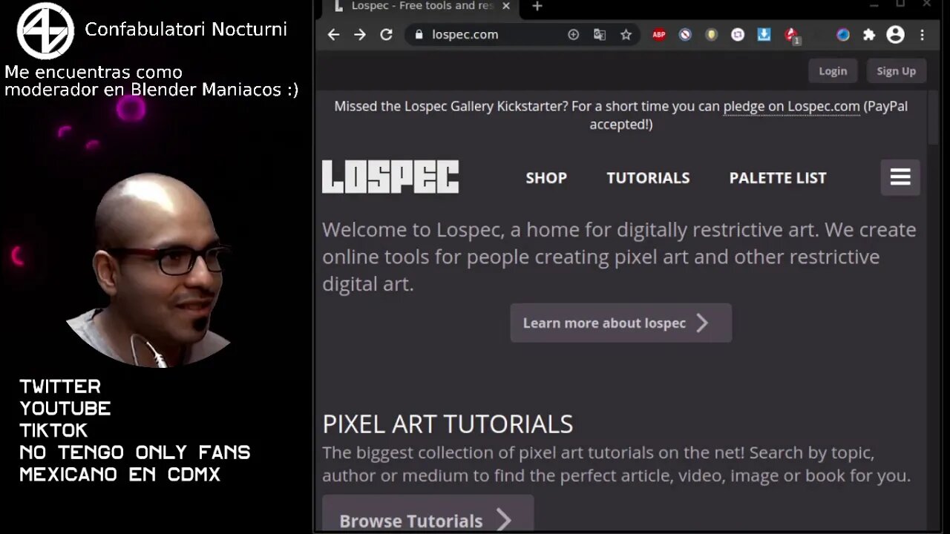
Task: Click the install/add plus icon in address bar
Action: pyautogui.click(x=573, y=34)
